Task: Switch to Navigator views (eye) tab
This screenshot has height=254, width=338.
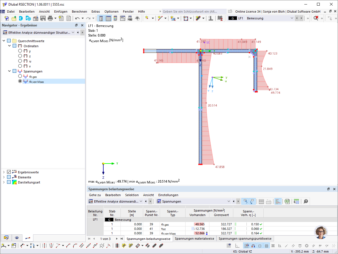Action: 17,238
